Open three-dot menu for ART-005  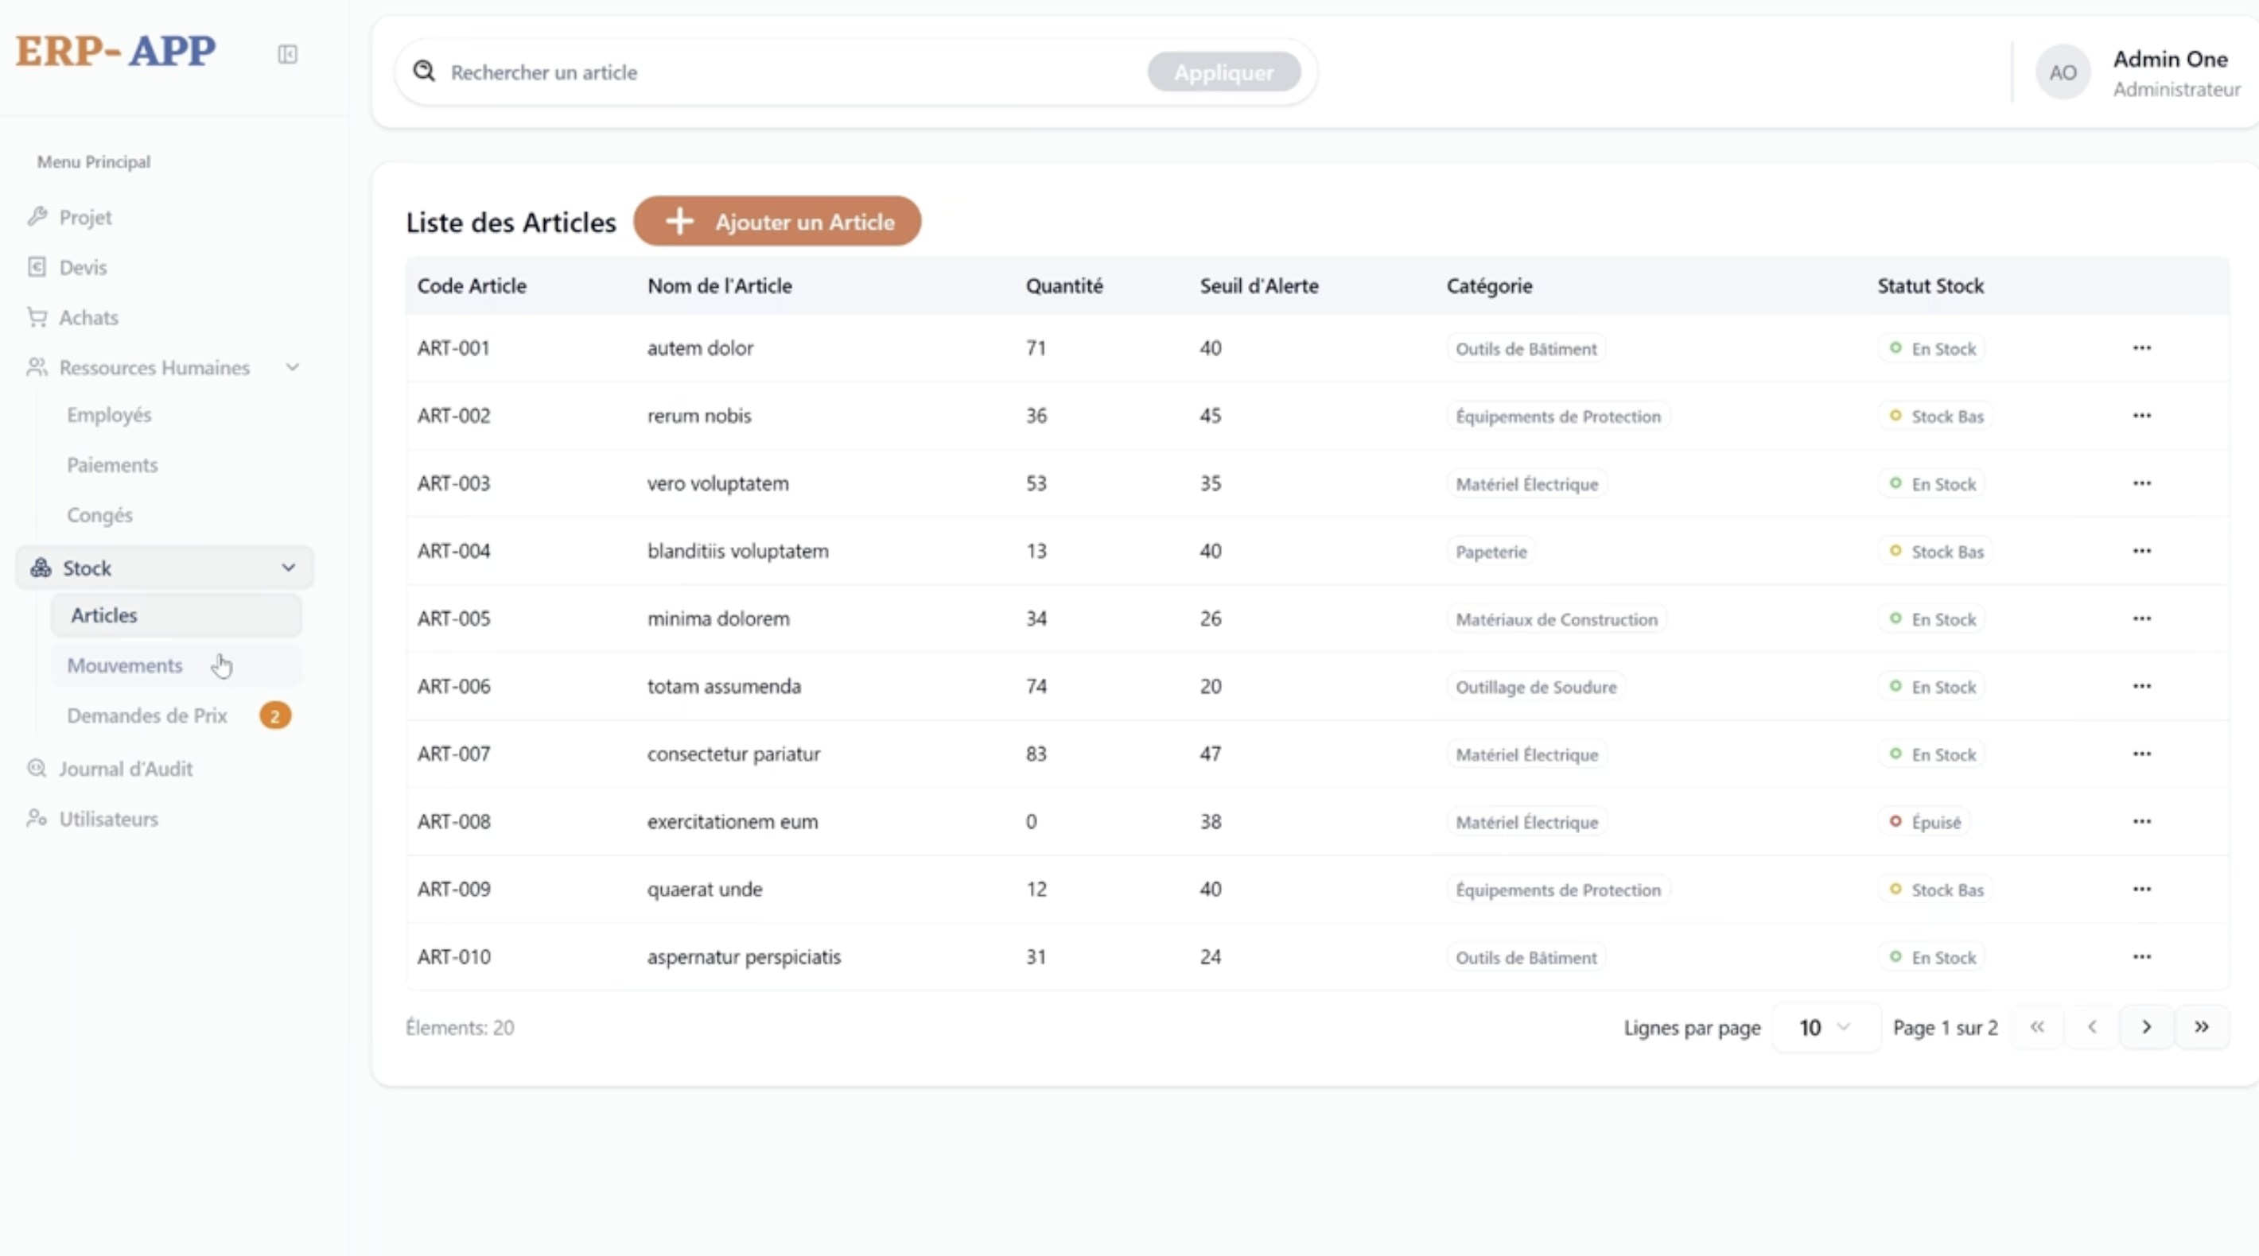tap(2141, 618)
